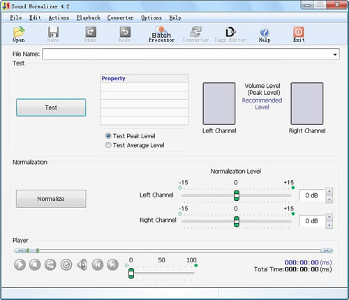Increase Right Channel dB with up arrow
The height and width of the screenshot is (300, 349).
(329, 217)
